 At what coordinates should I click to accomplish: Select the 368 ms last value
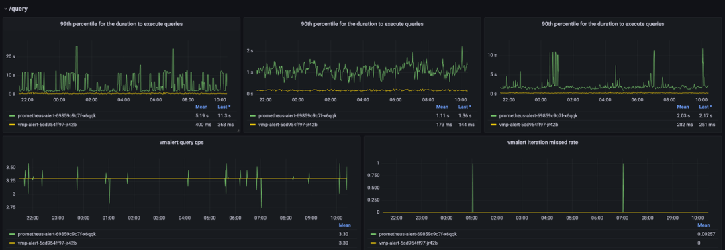(225, 125)
